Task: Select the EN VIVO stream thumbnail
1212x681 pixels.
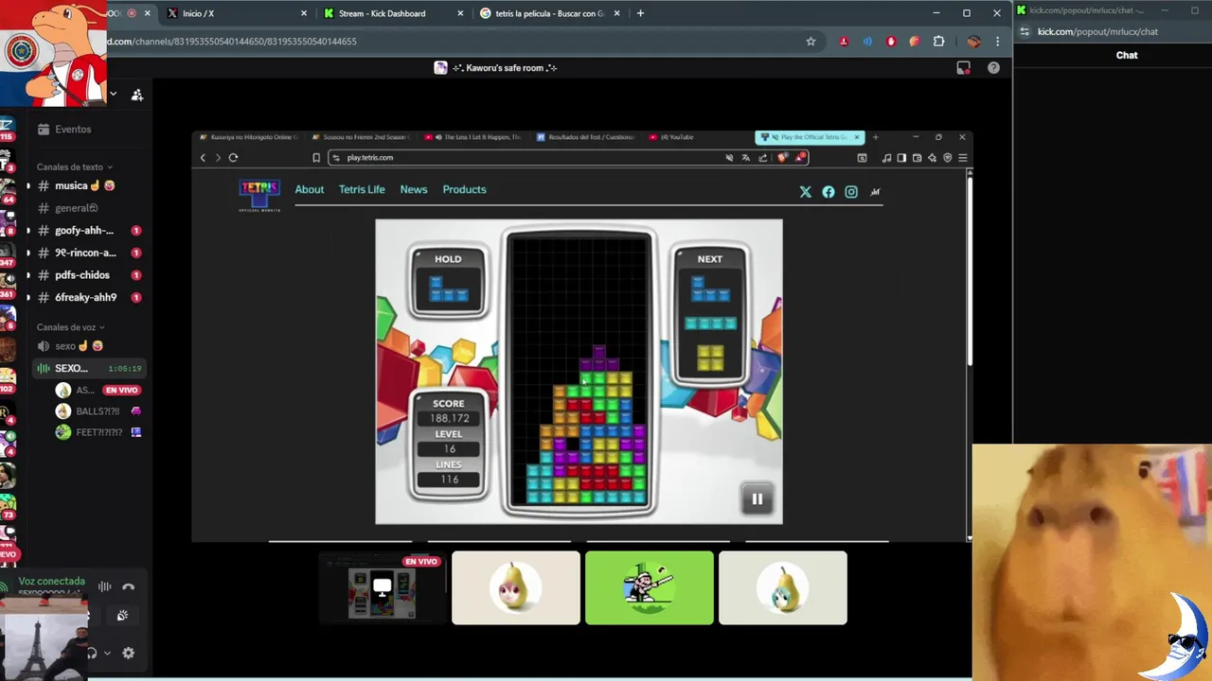Action: [x=383, y=588]
